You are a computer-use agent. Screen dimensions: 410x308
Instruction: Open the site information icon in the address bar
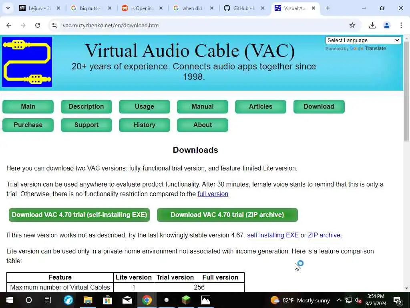point(54,25)
